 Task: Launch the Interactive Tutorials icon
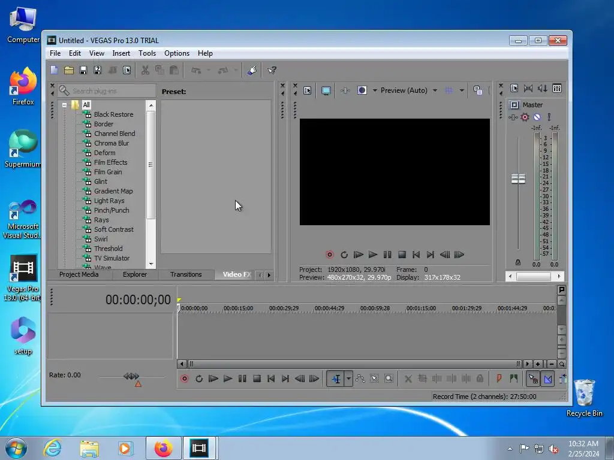(x=252, y=70)
